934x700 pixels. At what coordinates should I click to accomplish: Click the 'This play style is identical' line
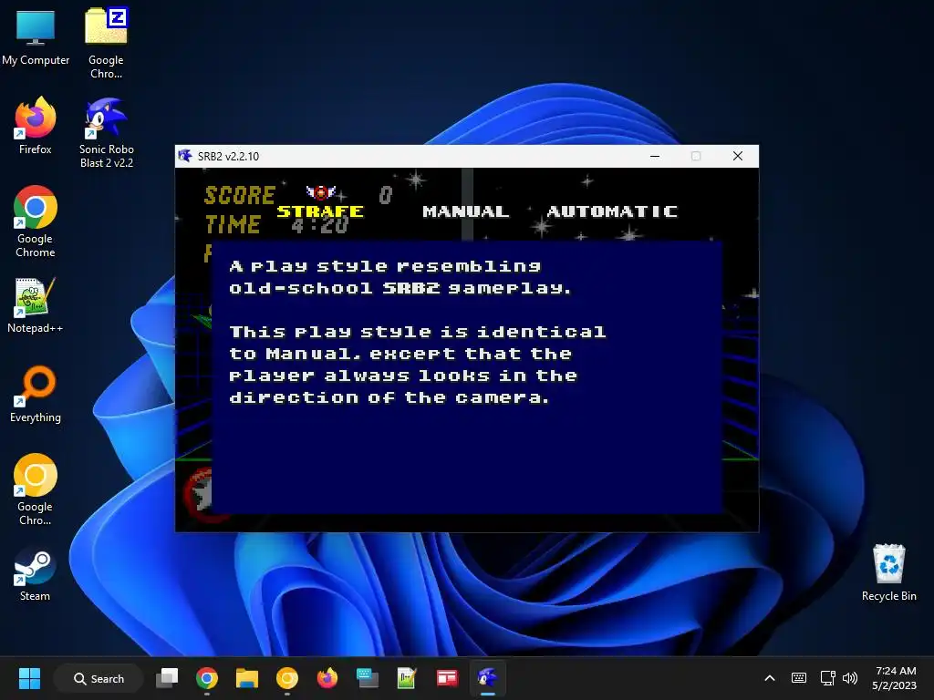[418, 332]
